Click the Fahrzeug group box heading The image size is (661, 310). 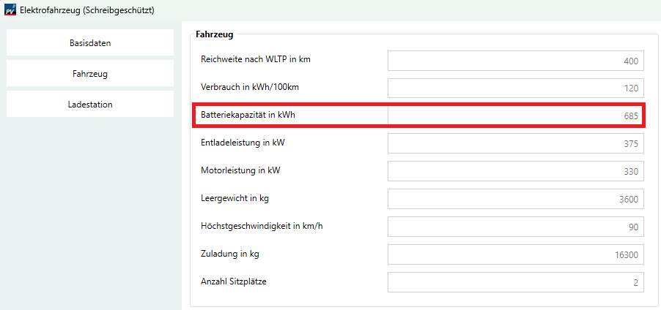214,34
